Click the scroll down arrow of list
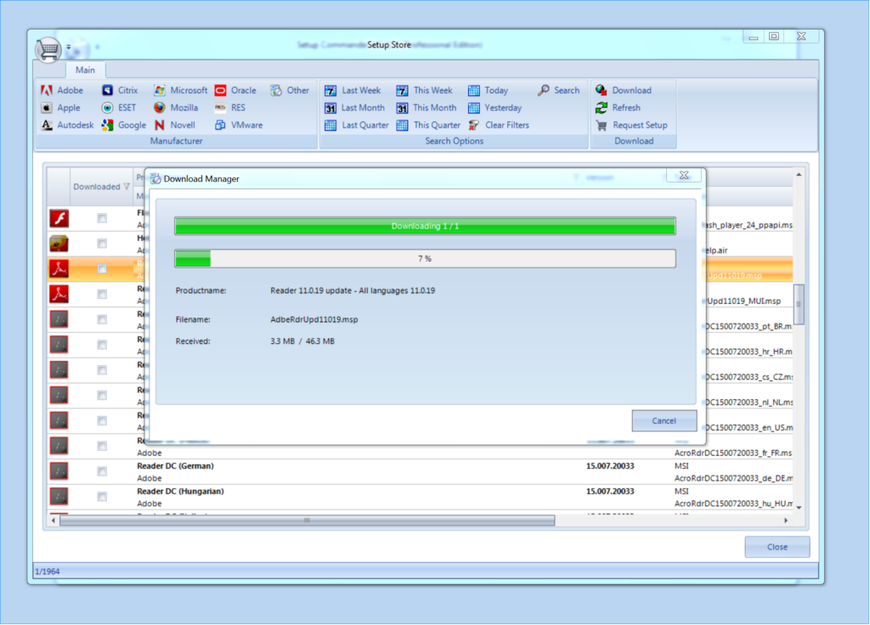Image resolution: width=870 pixels, height=625 pixels. (x=799, y=508)
